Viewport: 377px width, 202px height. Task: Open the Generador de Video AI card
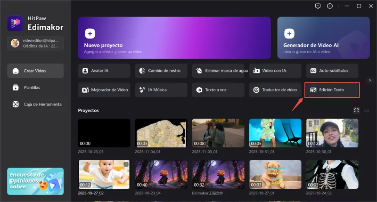tap(323, 38)
